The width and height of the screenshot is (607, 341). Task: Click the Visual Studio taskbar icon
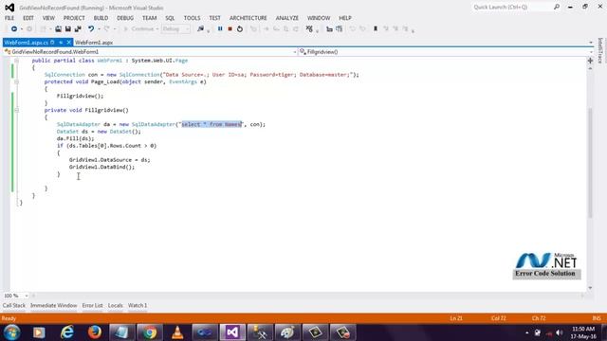[x=232, y=332]
